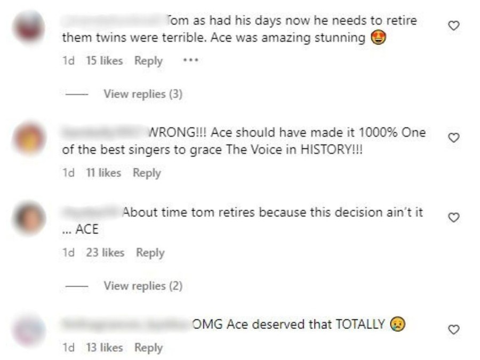
Task: Reply to the comment with 23 likes
Action: point(150,253)
